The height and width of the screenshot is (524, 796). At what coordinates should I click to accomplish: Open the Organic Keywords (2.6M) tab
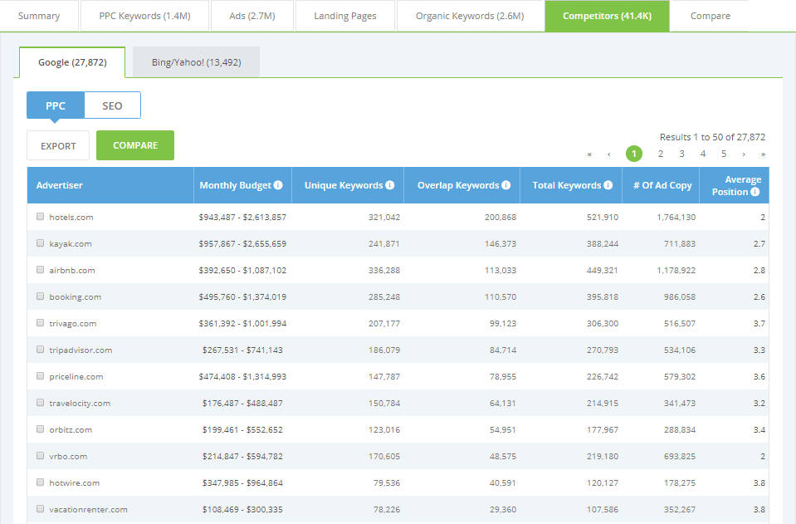(x=470, y=16)
